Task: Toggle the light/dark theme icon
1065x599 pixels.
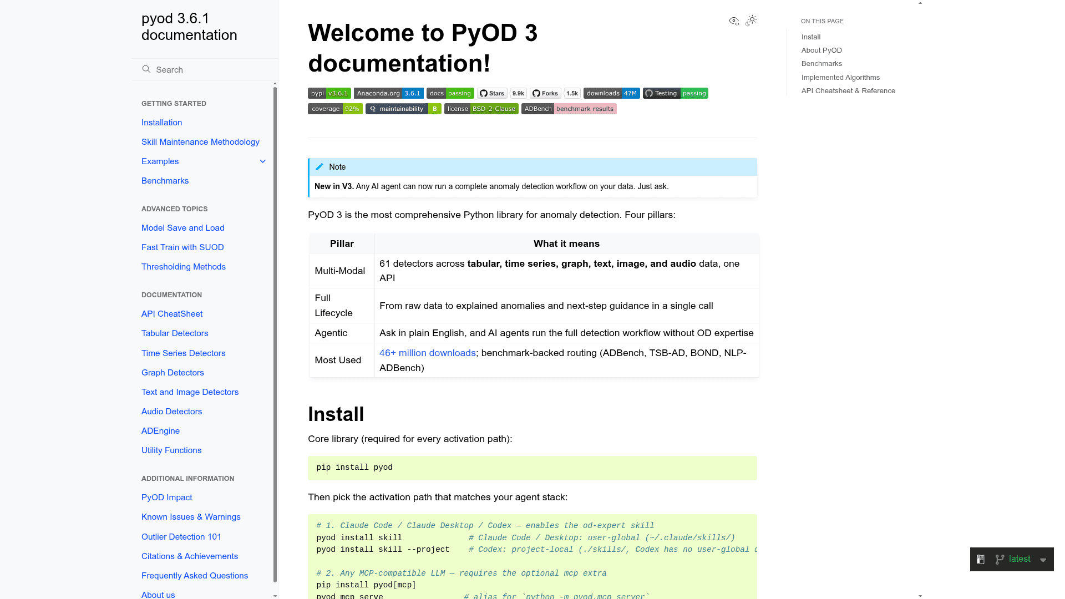Action: click(752, 21)
